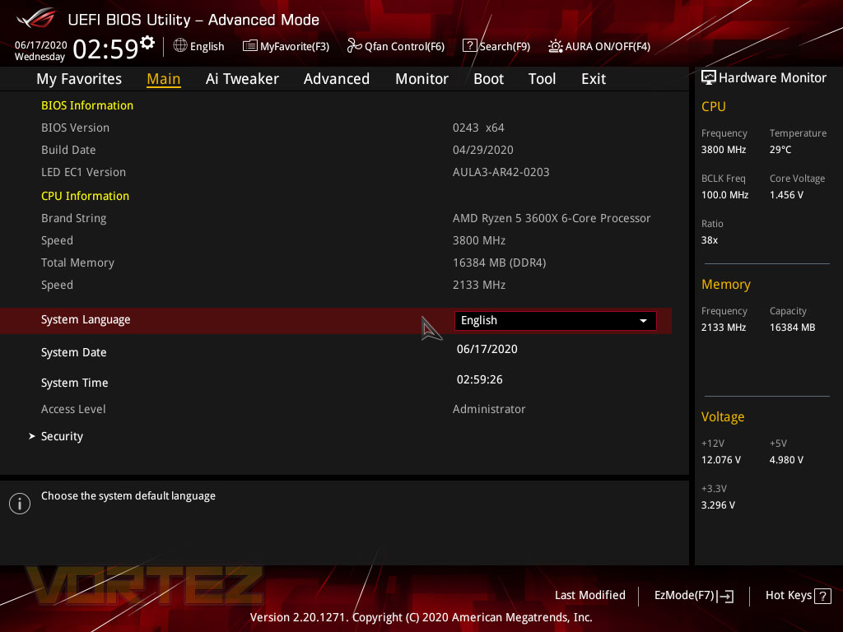Viewport: 843px width, 632px height.
Task: Click the Search(F9) text label
Action: (x=505, y=47)
